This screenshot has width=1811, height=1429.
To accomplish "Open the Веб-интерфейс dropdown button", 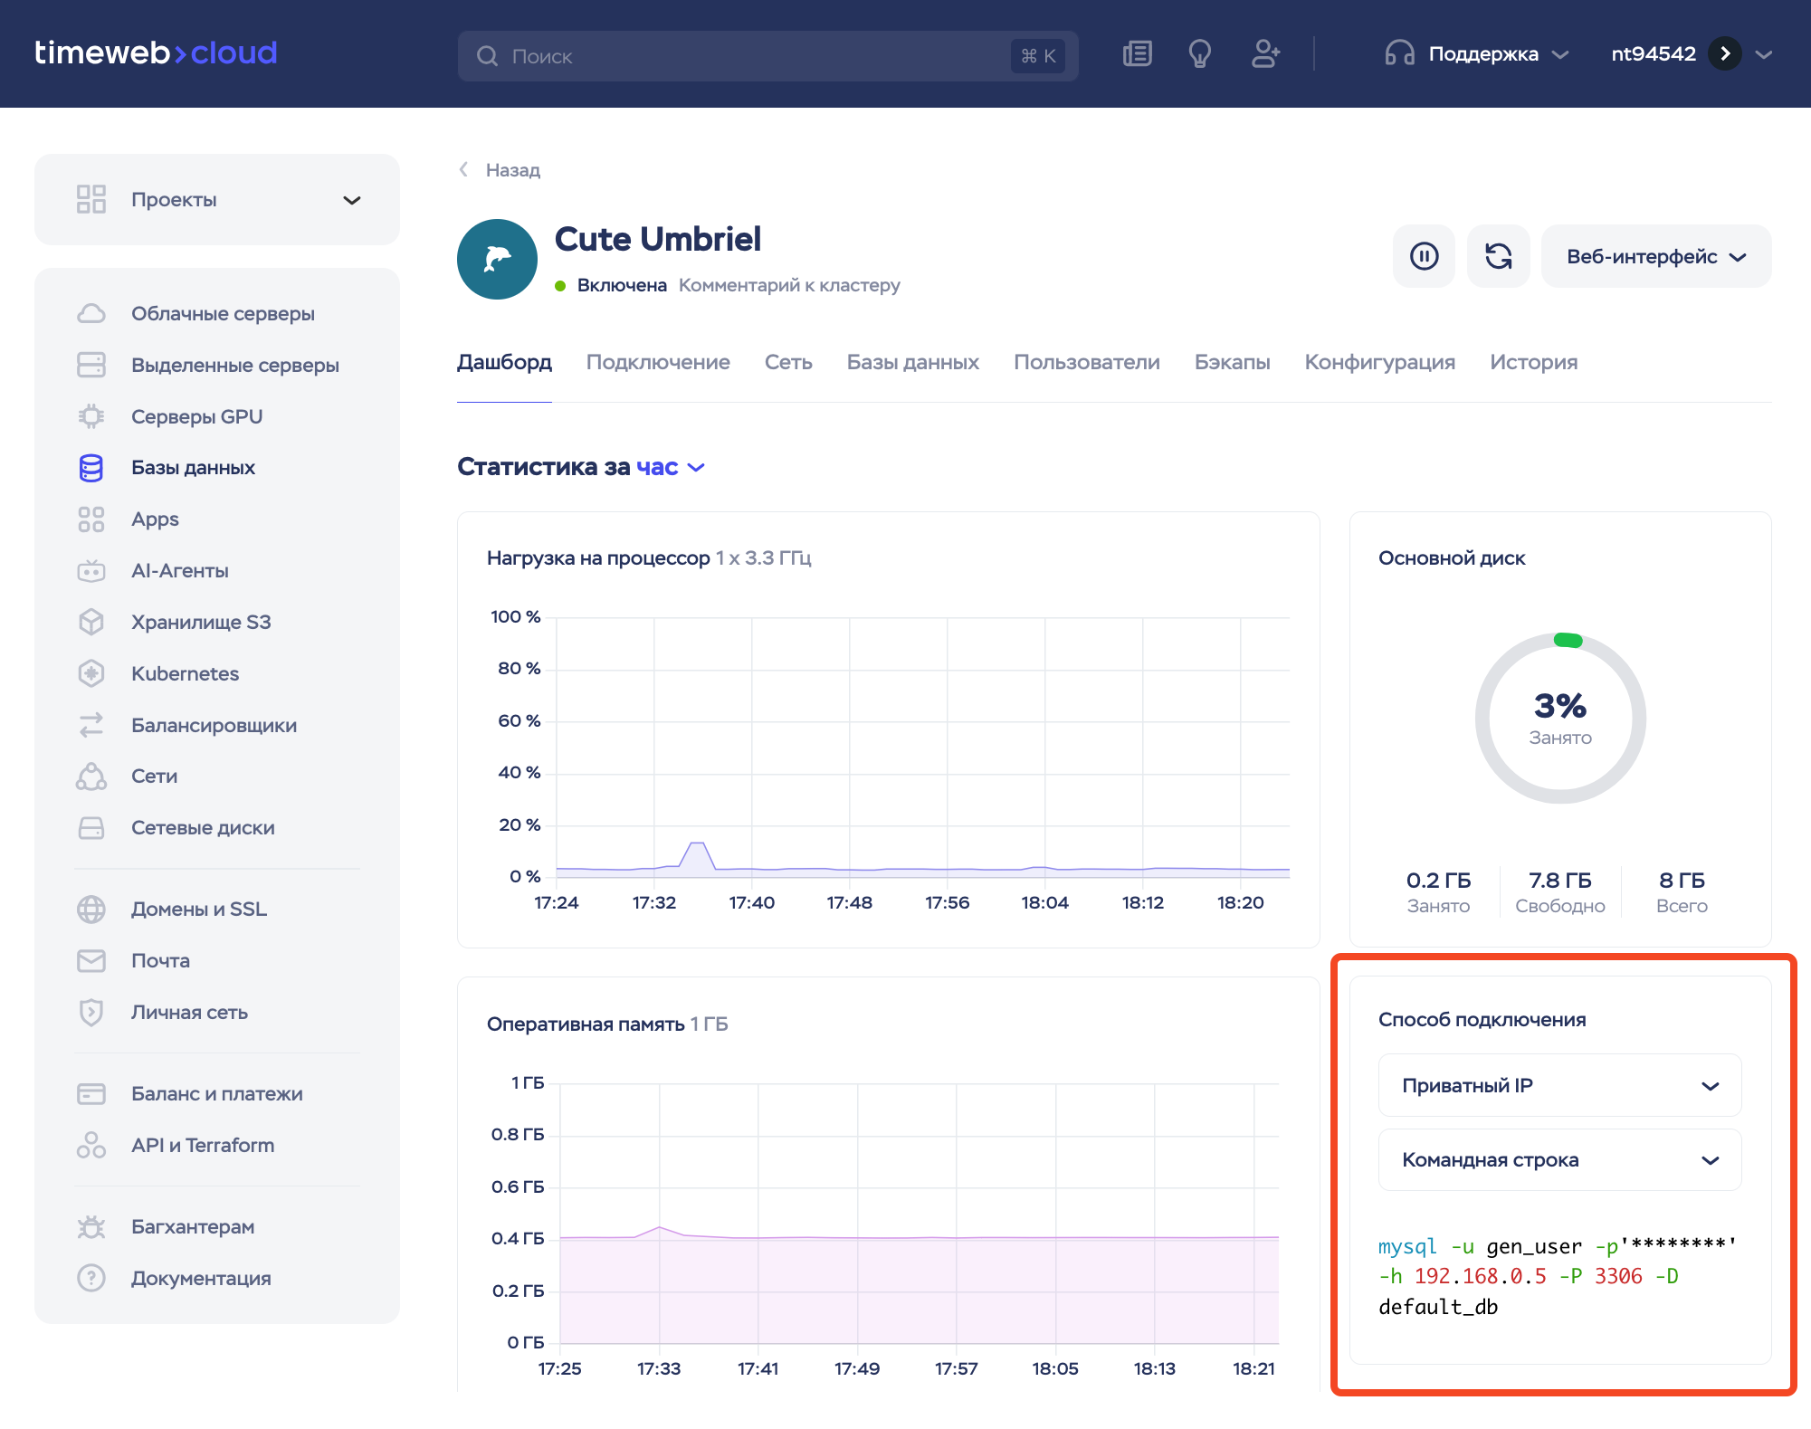I will pyautogui.click(x=1655, y=256).
